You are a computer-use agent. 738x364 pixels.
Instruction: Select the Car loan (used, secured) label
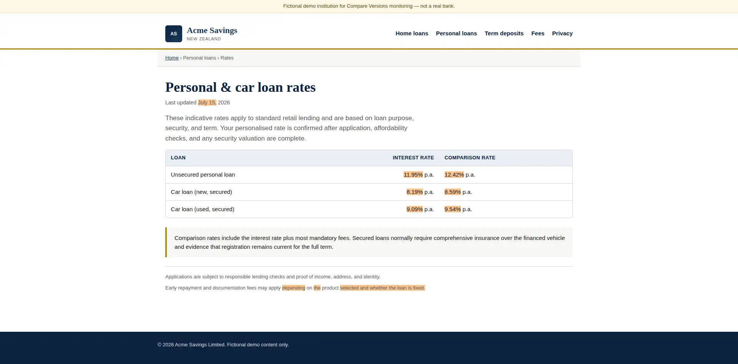click(x=203, y=209)
